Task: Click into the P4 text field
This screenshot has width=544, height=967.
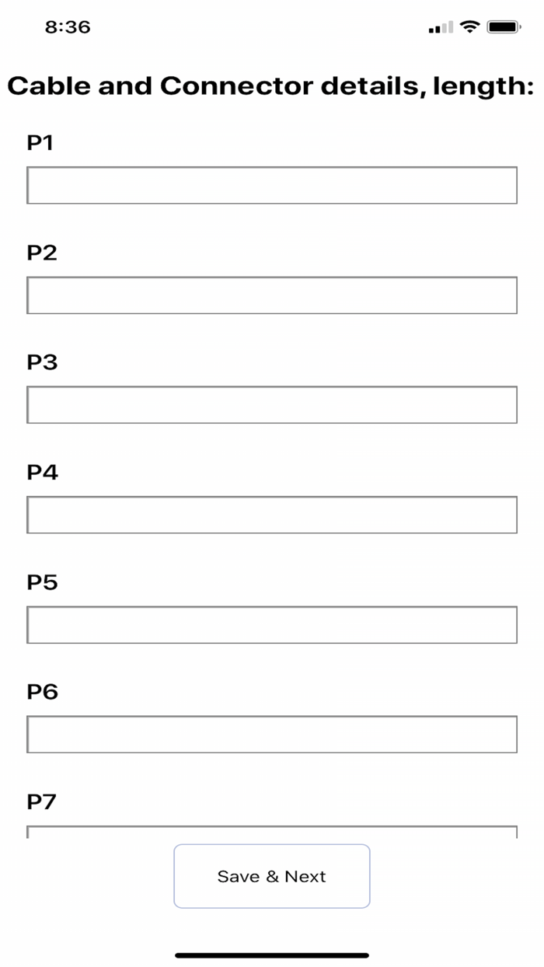Action: [x=272, y=515]
